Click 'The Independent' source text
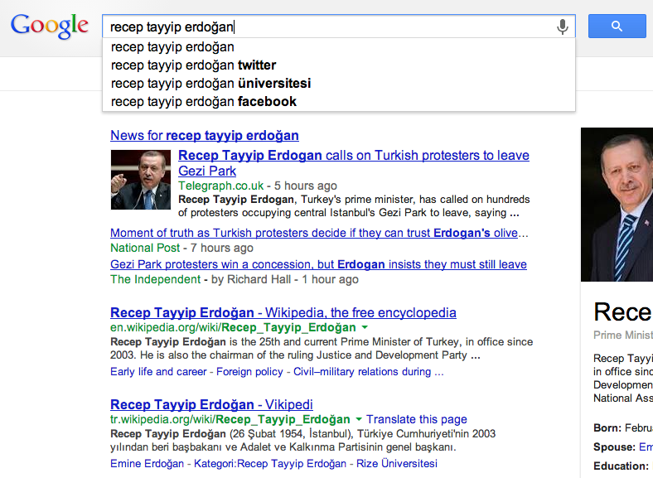The height and width of the screenshot is (478, 653). click(x=155, y=279)
